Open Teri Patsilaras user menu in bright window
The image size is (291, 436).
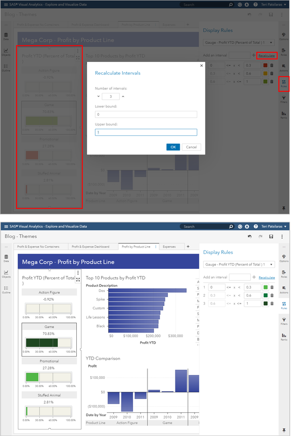274,227
